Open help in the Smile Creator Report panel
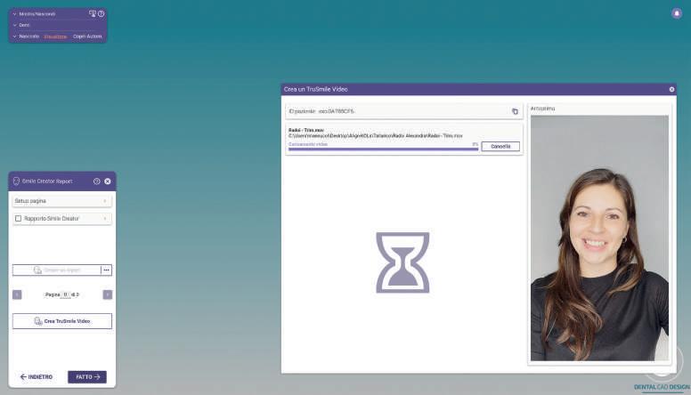 (x=96, y=181)
